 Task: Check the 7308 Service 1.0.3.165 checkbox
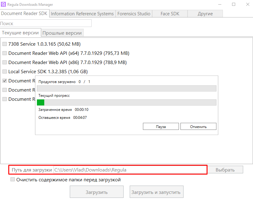[x=5, y=44]
